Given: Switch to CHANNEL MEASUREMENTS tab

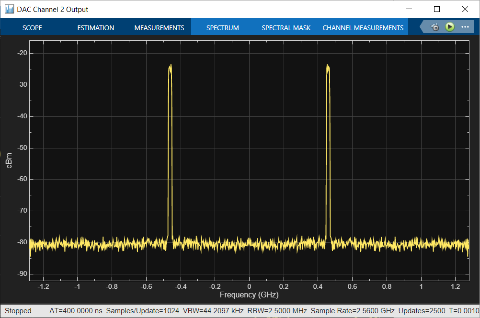Looking at the screenshot, I should pos(363,28).
